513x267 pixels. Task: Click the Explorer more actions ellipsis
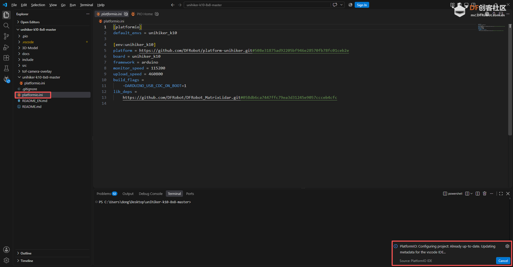[88, 14]
